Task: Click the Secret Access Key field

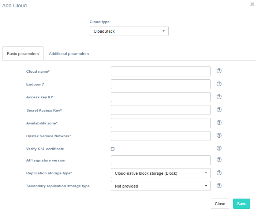Action: pos(161,110)
